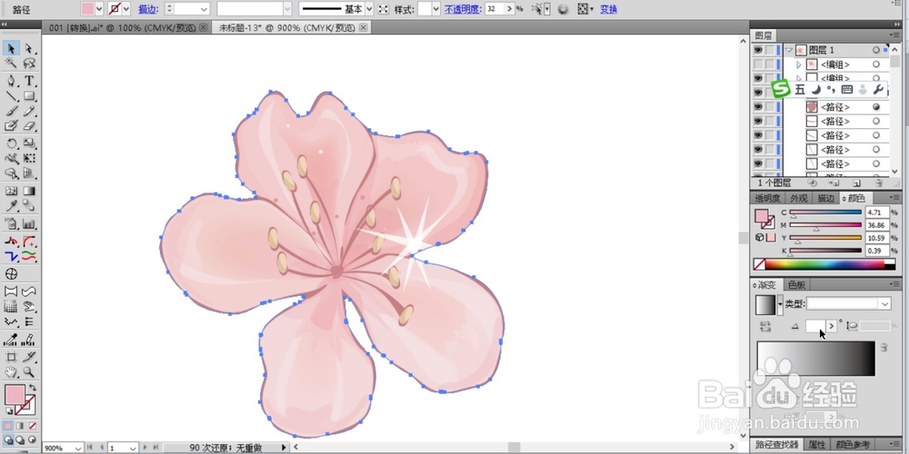
Task: Click the 描边 link in control bar
Action: click(x=147, y=9)
